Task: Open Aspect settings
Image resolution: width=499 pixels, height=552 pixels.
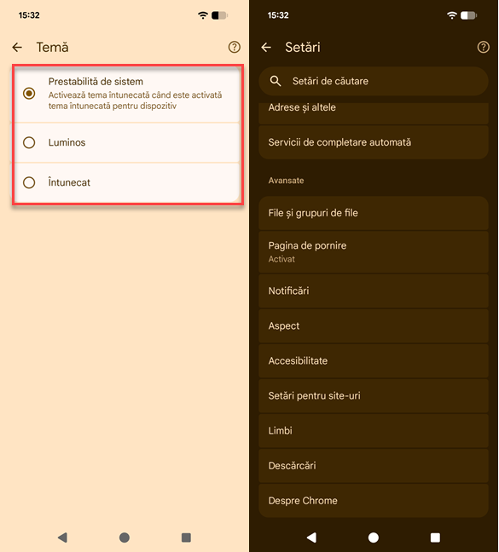Action: (x=374, y=325)
